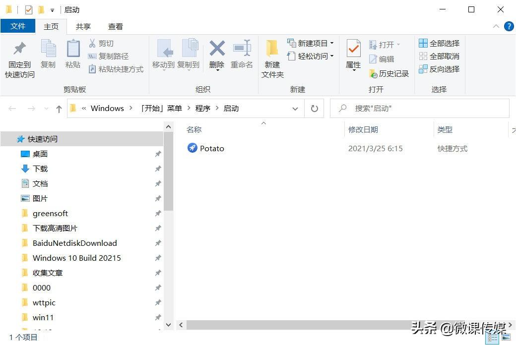Click 粘贴快捷方式 (Paste shortcut)
Image resolution: width=516 pixels, height=345 pixels.
116,69
